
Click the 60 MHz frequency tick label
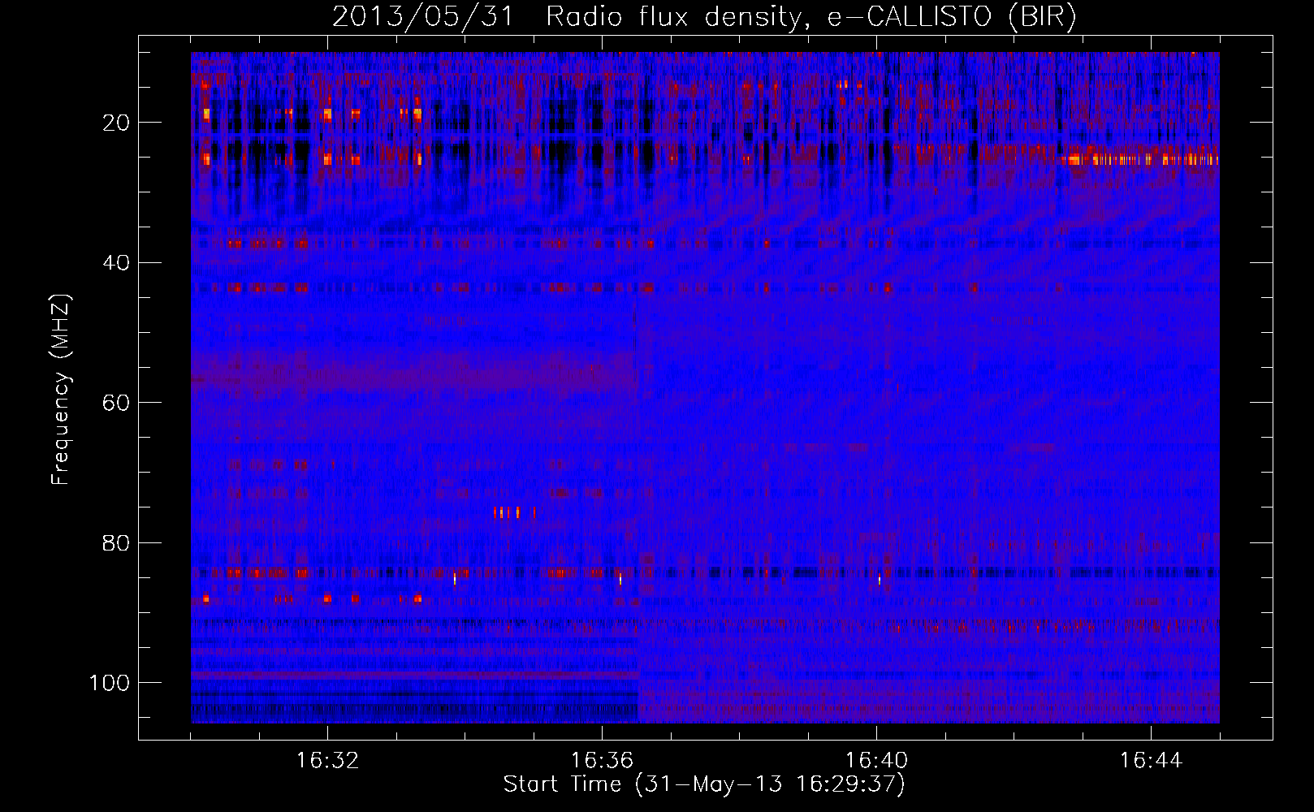click(x=117, y=403)
